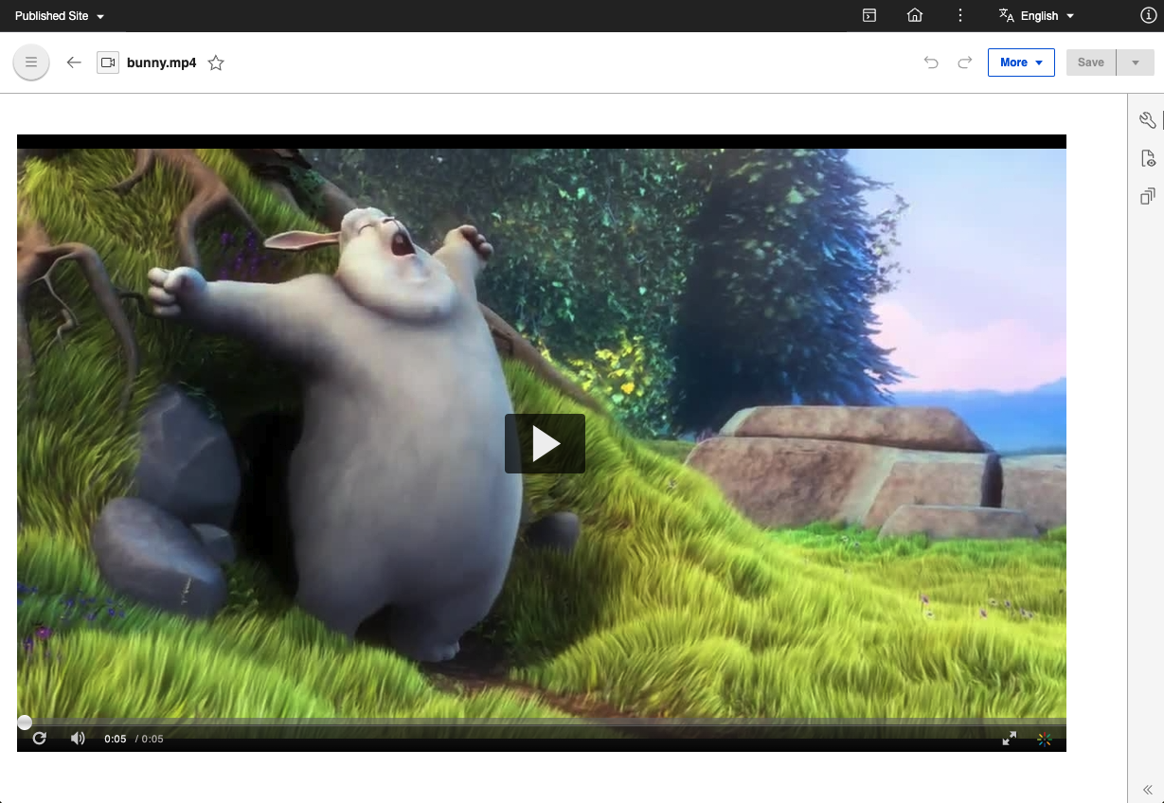The height and width of the screenshot is (803, 1164).
Task: Undo the last change
Action: pyautogui.click(x=931, y=62)
